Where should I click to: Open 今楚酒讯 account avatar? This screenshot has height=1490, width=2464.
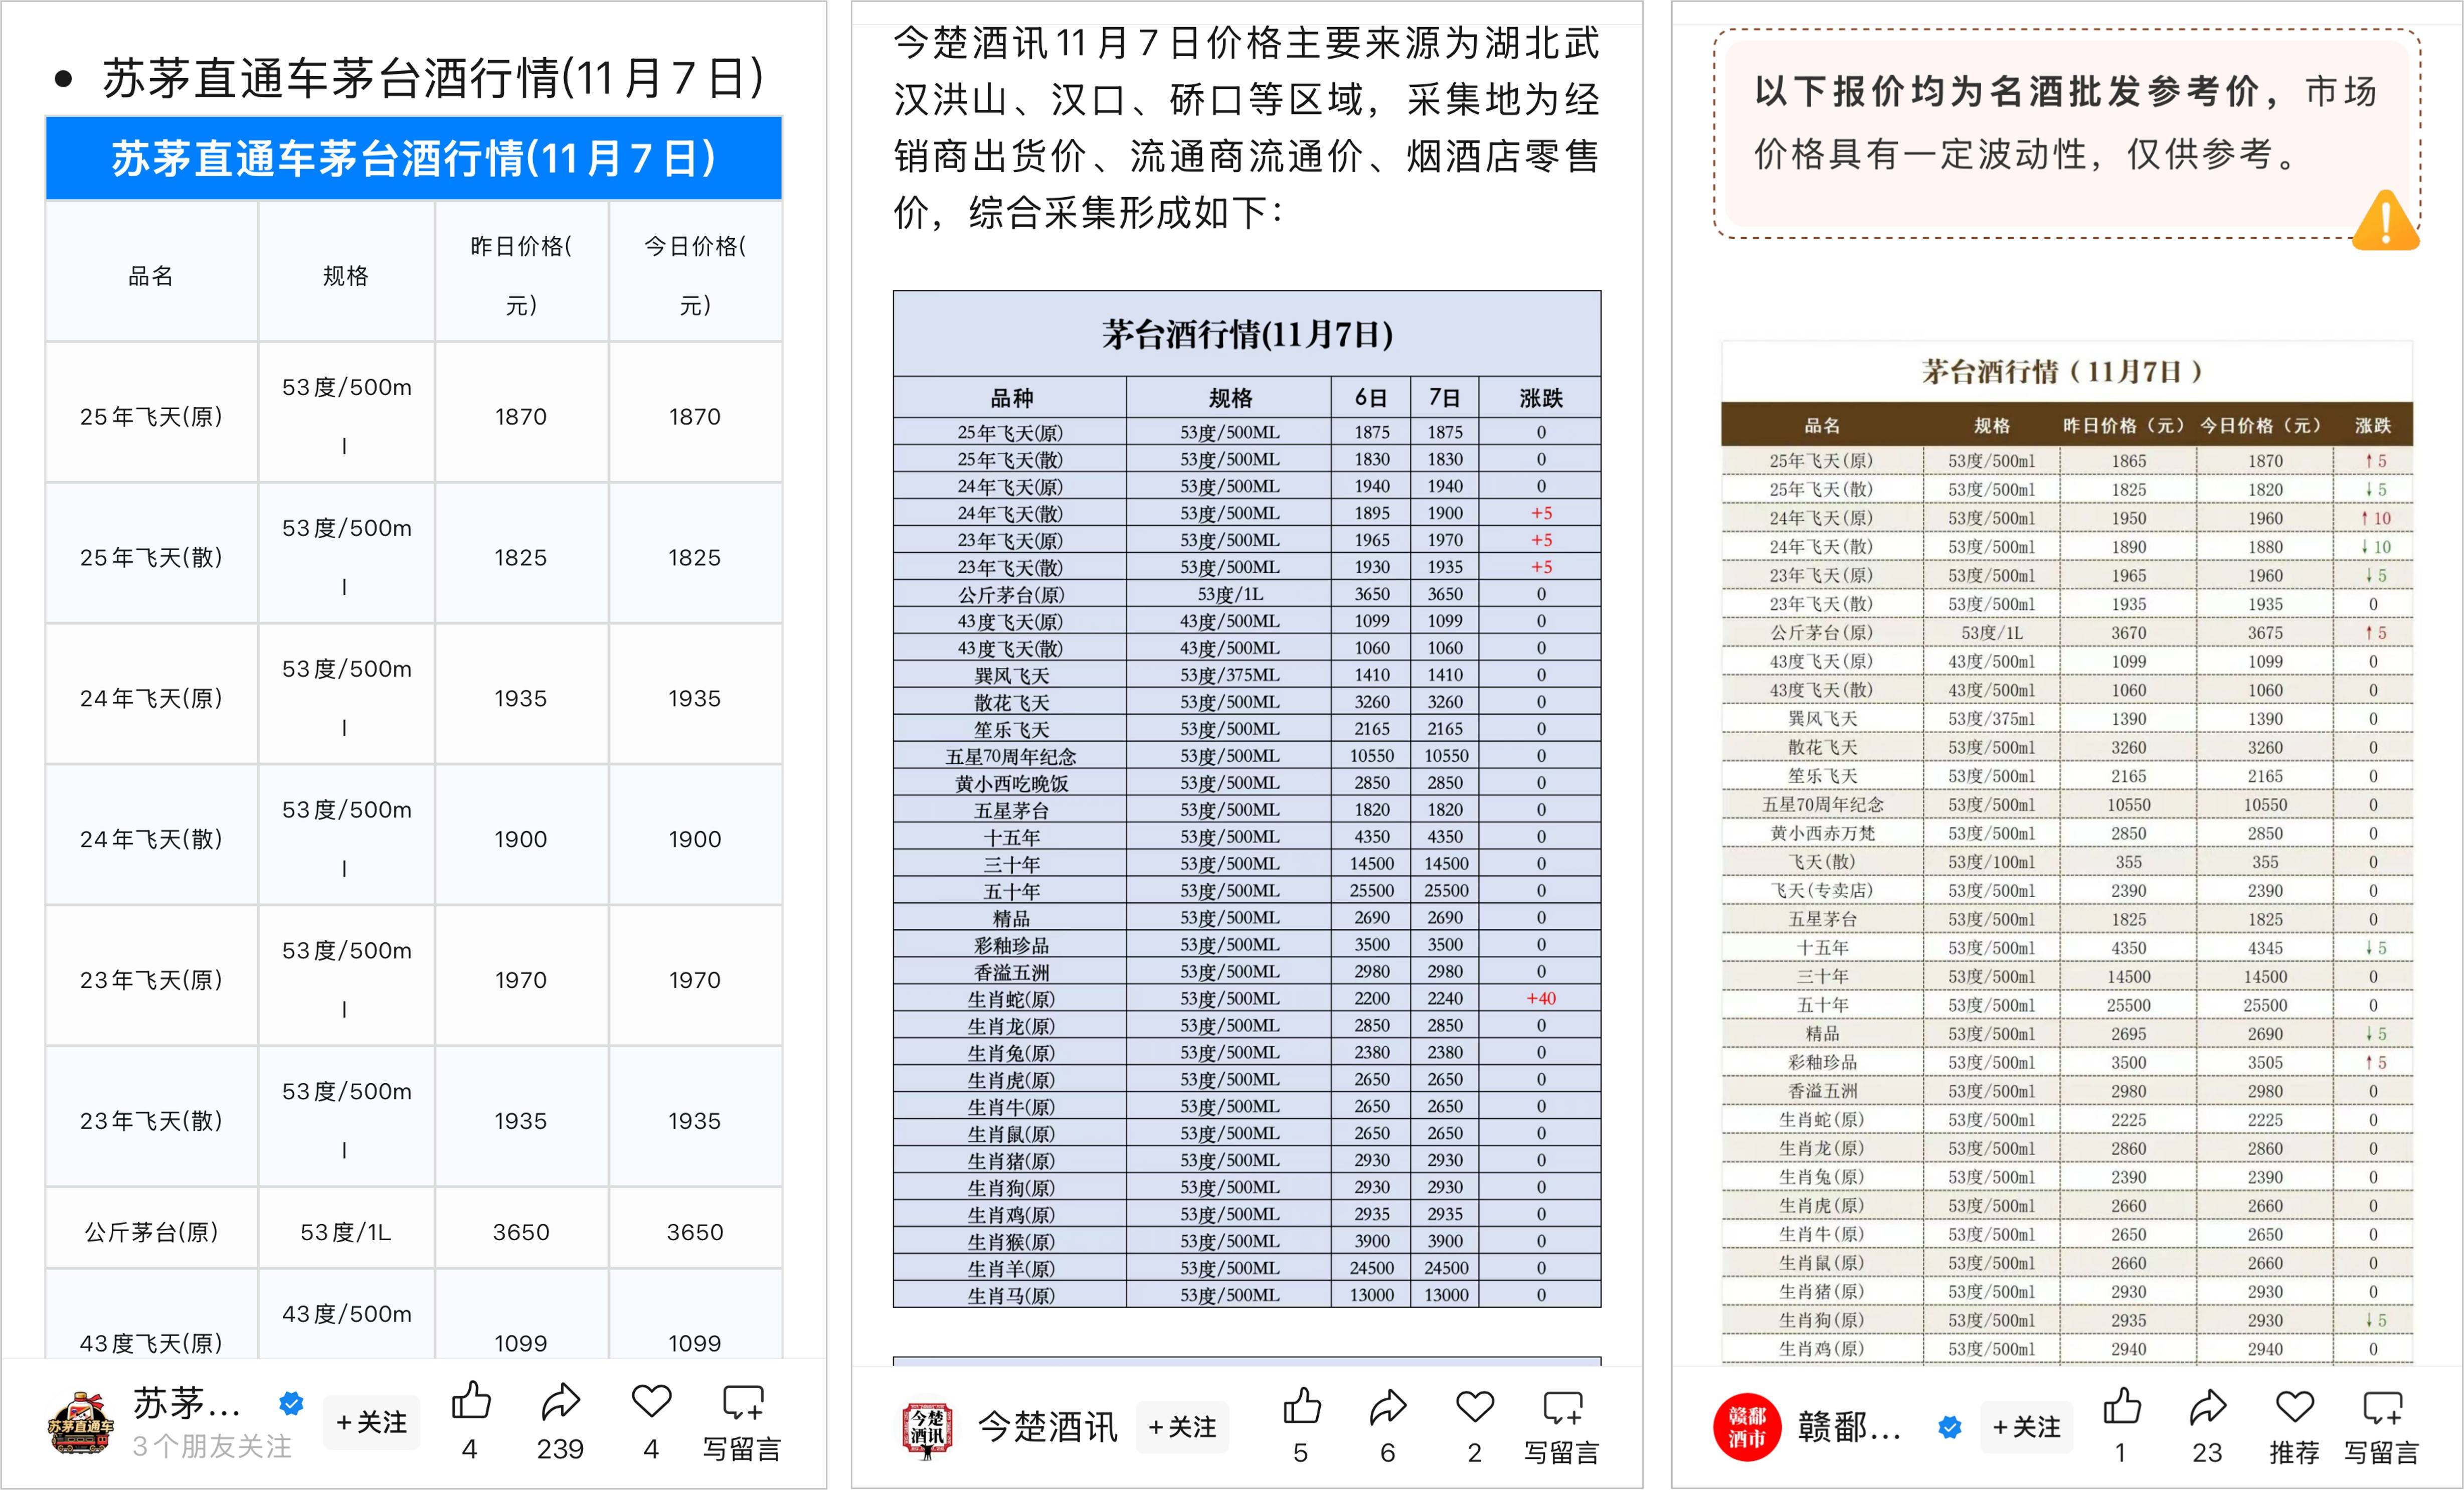click(x=927, y=1429)
